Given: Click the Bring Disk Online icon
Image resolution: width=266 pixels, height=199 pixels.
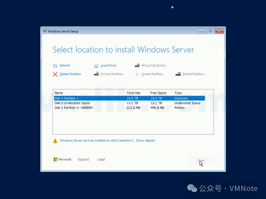Looking at the screenshot, I should (x=137, y=66).
